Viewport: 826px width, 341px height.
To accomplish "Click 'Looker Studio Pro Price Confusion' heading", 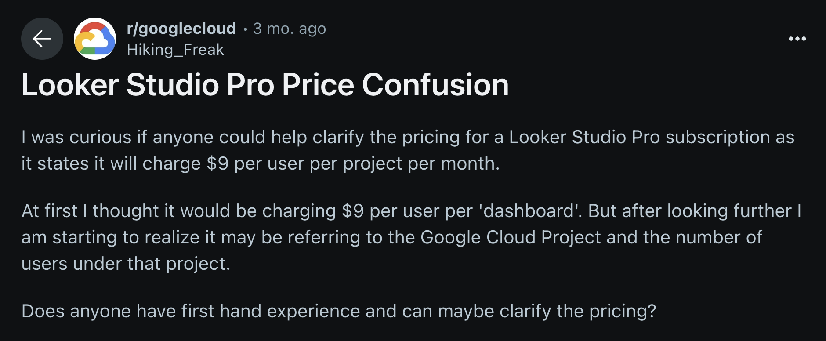I will (x=266, y=85).
